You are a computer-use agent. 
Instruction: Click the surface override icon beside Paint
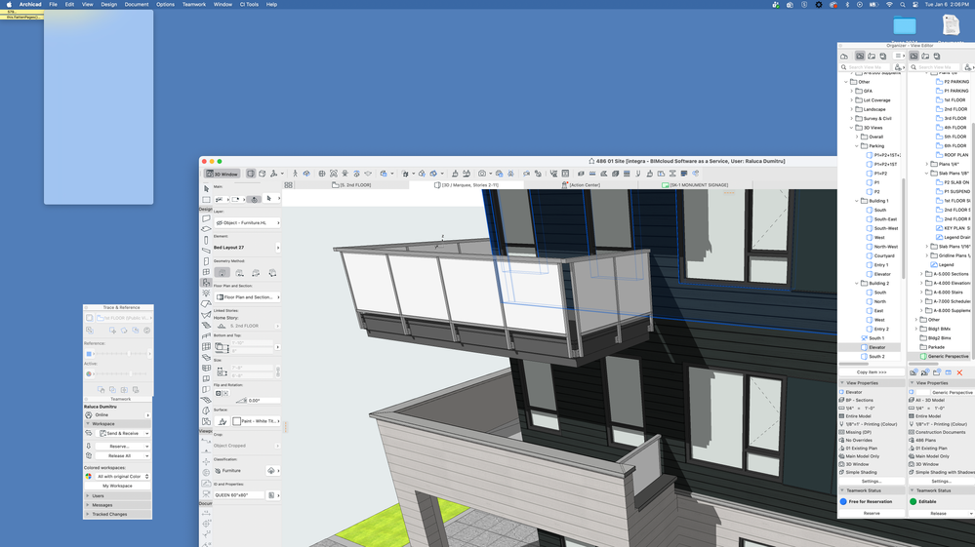pos(222,421)
